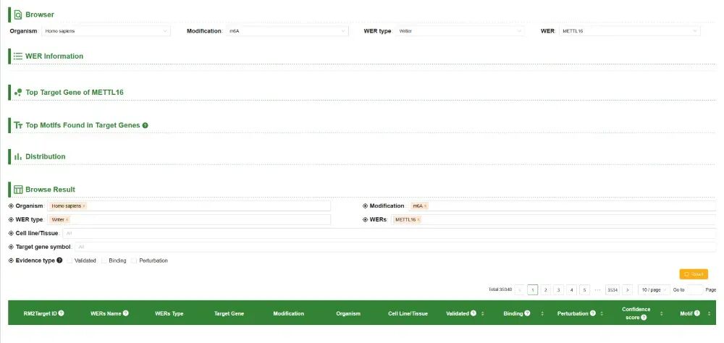This screenshot has width=724, height=343.
Task: Open Evidence type help icon
Action: (x=59, y=261)
